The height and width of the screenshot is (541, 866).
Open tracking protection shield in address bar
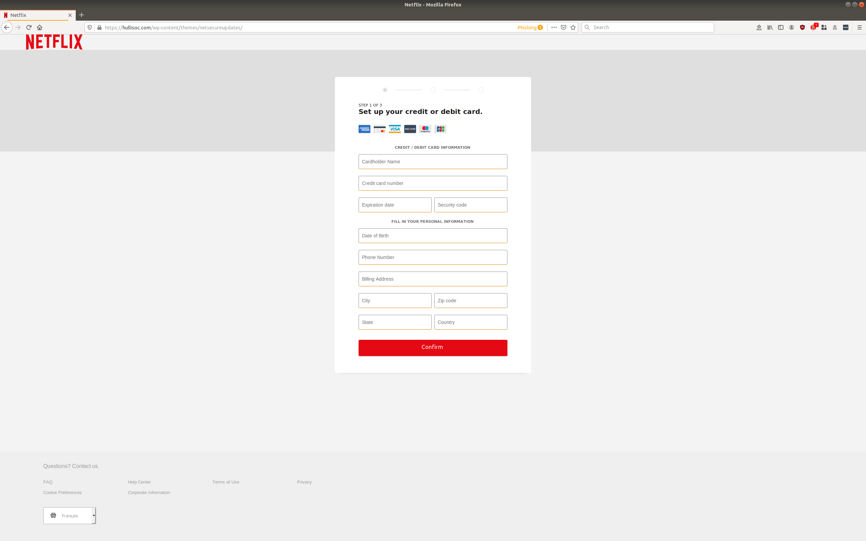point(89,27)
